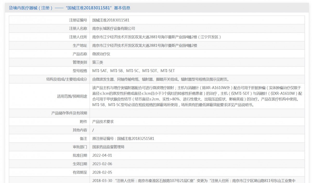Select expiry date 2028-02-05
This screenshot has width=312, height=183.
(x=102, y=172)
